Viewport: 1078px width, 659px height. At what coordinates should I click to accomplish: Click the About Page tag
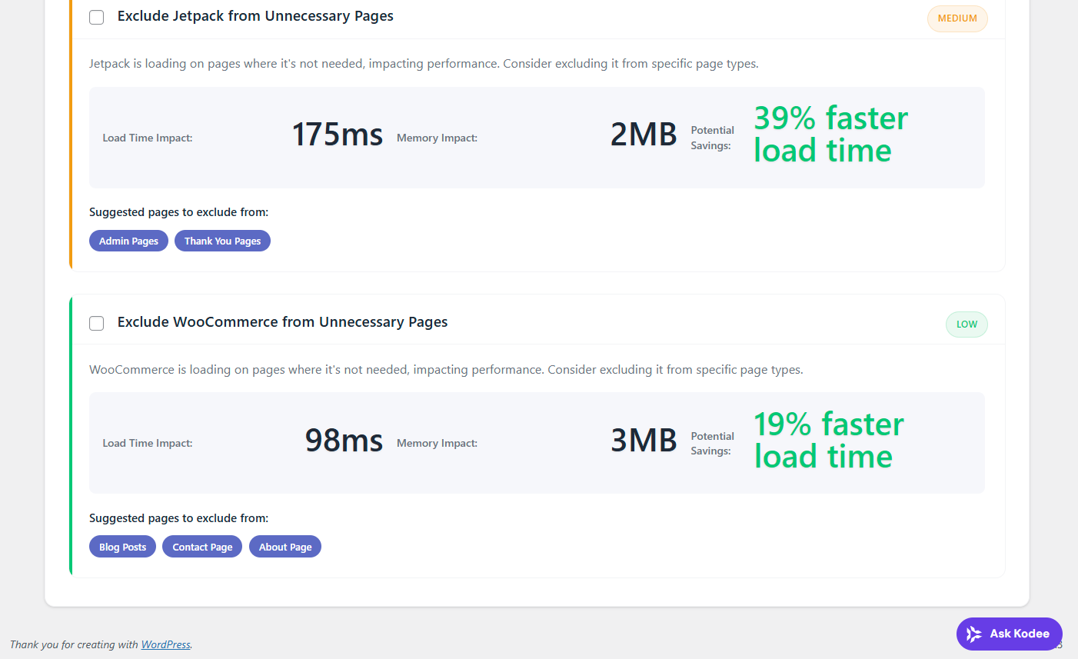coord(285,547)
